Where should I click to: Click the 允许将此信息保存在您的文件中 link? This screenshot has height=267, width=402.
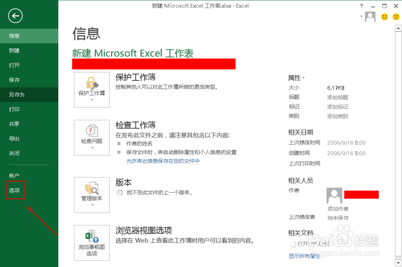click(x=163, y=161)
